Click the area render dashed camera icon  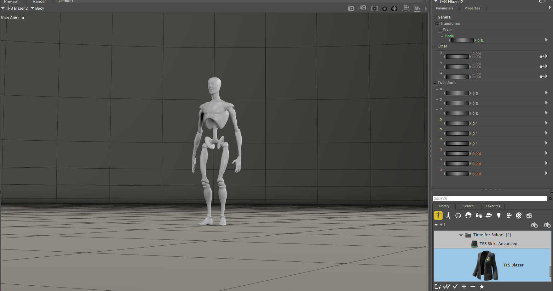coord(363,8)
